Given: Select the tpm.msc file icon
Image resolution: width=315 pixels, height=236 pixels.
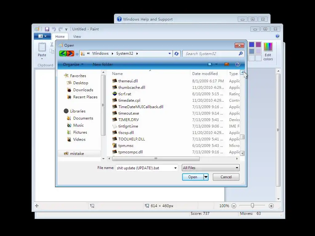Looking at the screenshot, I should tap(114, 145).
